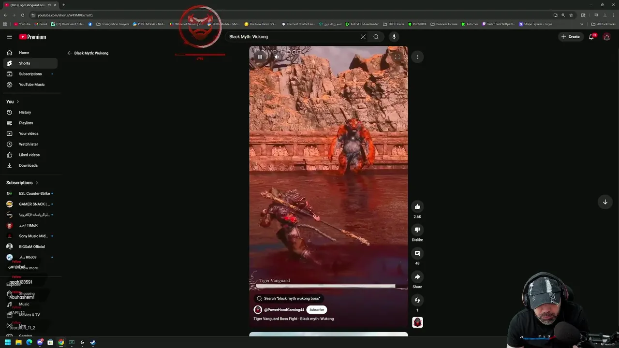The height and width of the screenshot is (348, 619).
Task: Open ESL Counter-Strike subscription
Action: tap(30, 194)
